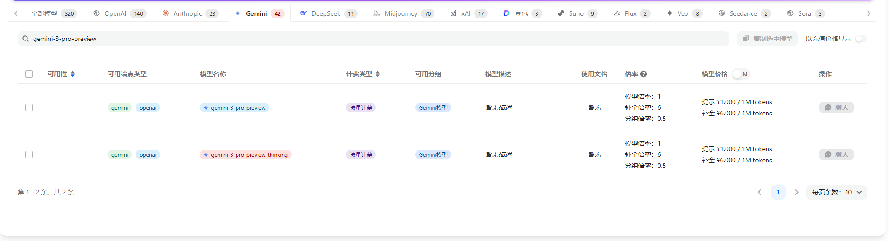
Task: Click the sort icon beside 可用性
Action: [x=73, y=74]
